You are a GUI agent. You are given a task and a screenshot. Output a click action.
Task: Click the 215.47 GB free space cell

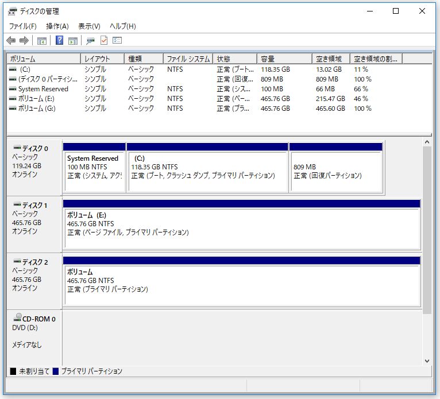pyautogui.click(x=330, y=99)
